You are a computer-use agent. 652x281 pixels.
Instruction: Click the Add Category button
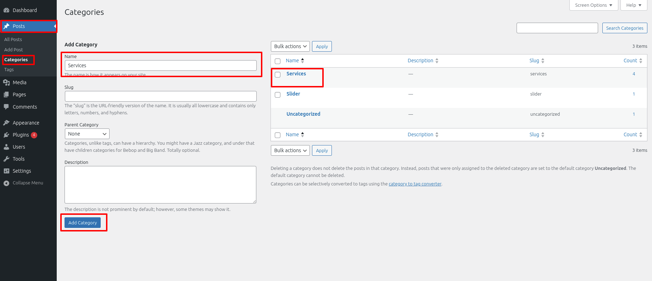83,223
